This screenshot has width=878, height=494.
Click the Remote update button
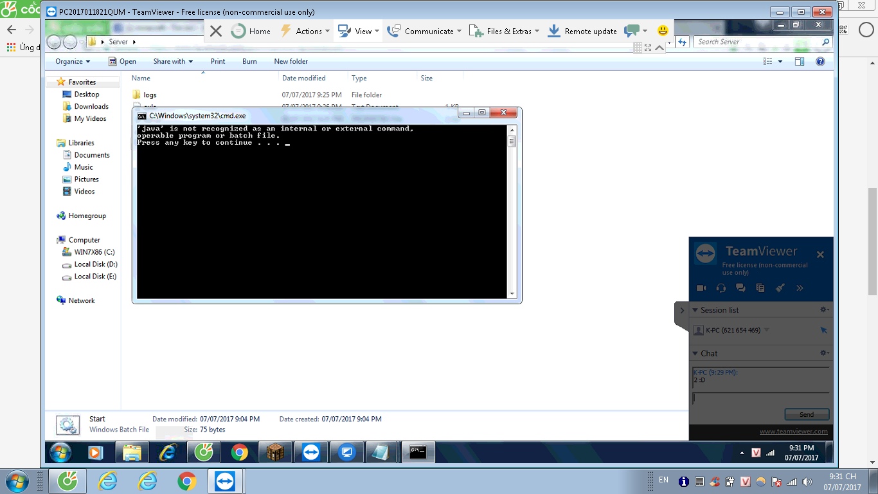click(x=582, y=31)
